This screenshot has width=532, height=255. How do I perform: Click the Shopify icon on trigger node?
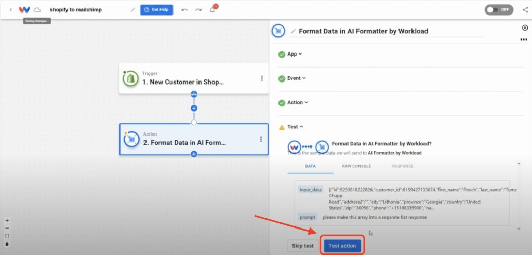[130, 78]
